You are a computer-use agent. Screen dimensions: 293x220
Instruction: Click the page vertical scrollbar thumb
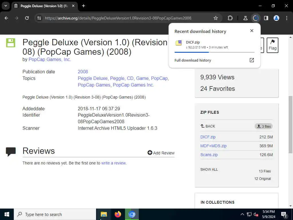click(290, 124)
